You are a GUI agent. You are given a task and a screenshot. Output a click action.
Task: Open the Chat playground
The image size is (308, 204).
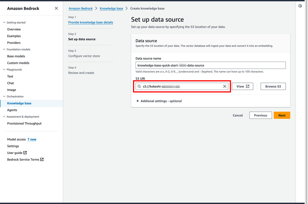(11, 83)
